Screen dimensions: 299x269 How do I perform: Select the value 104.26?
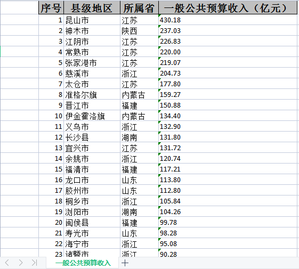(228, 212)
